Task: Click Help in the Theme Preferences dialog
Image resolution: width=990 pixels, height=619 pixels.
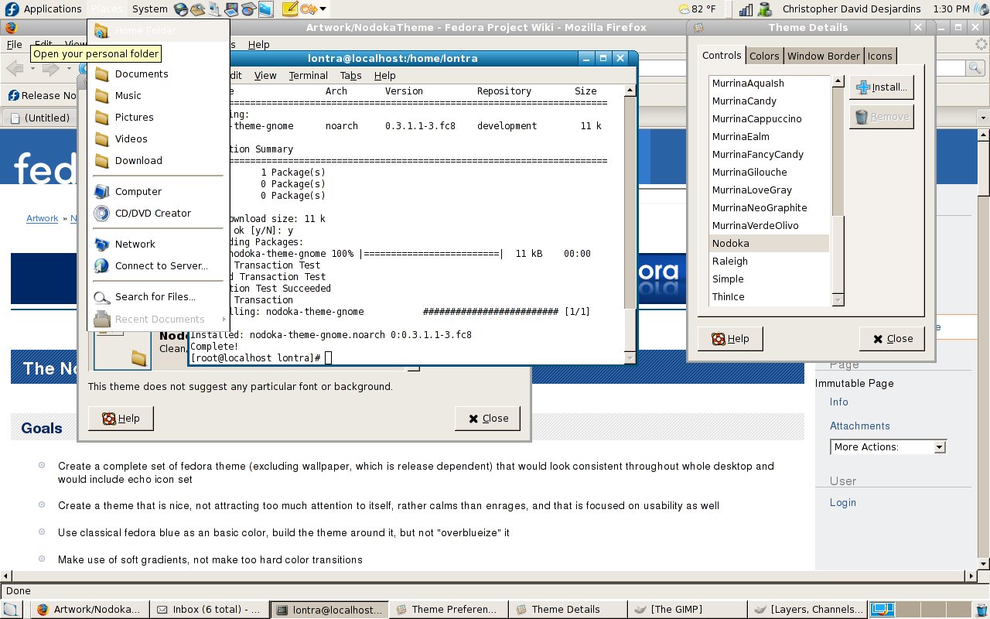Action: (121, 419)
